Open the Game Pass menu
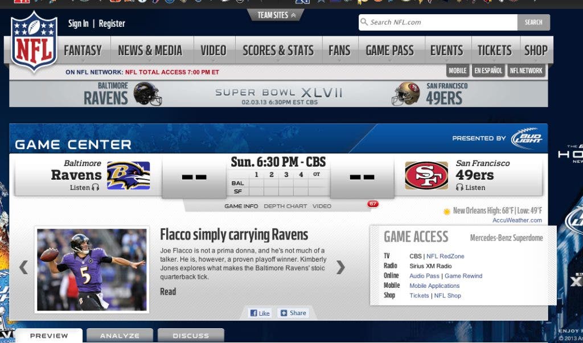 point(389,50)
